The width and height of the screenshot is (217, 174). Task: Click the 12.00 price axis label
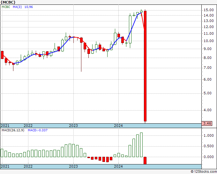tap(209, 27)
